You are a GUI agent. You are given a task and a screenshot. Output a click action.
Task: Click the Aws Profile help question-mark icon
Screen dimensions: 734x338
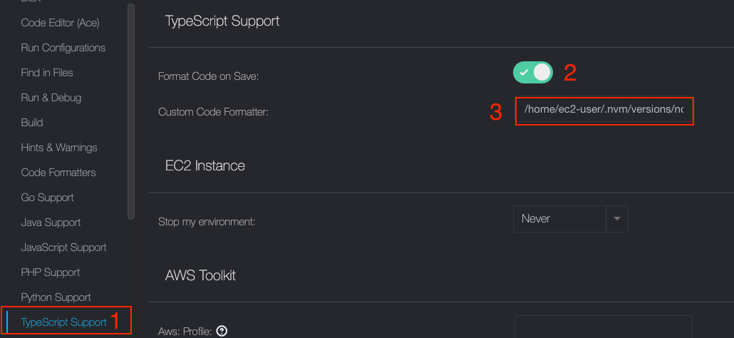coord(222,331)
